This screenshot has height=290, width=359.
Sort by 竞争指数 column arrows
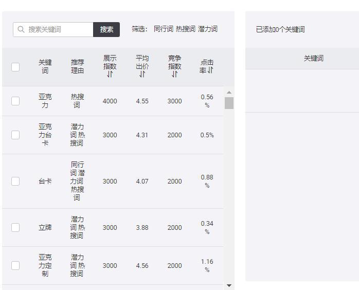[x=174, y=75]
